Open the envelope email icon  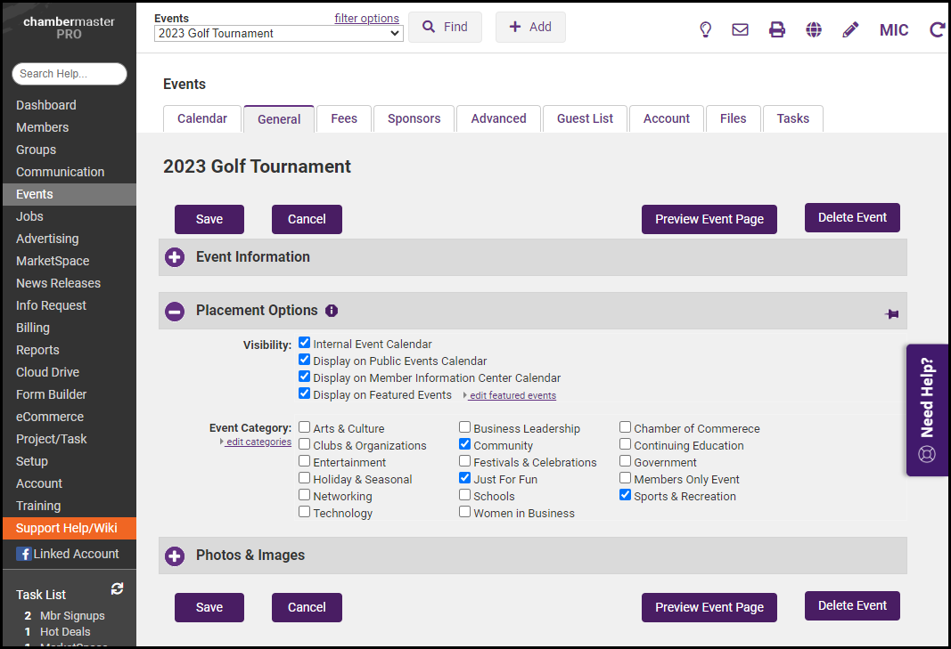click(740, 29)
